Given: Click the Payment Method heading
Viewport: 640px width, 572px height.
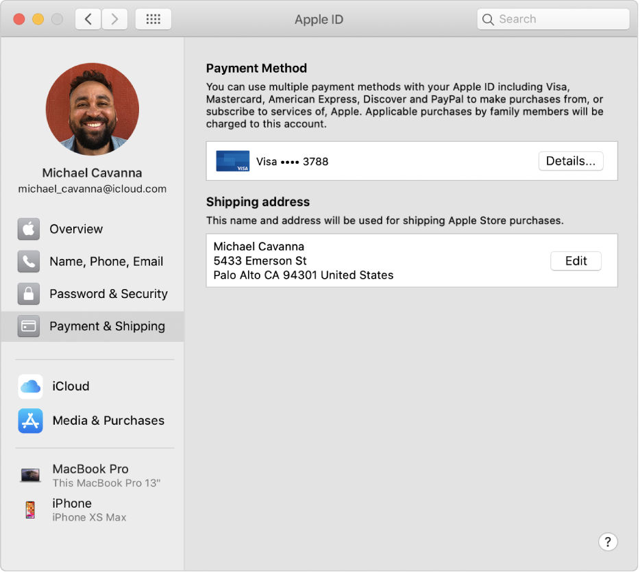Looking at the screenshot, I should coord(256,68).
